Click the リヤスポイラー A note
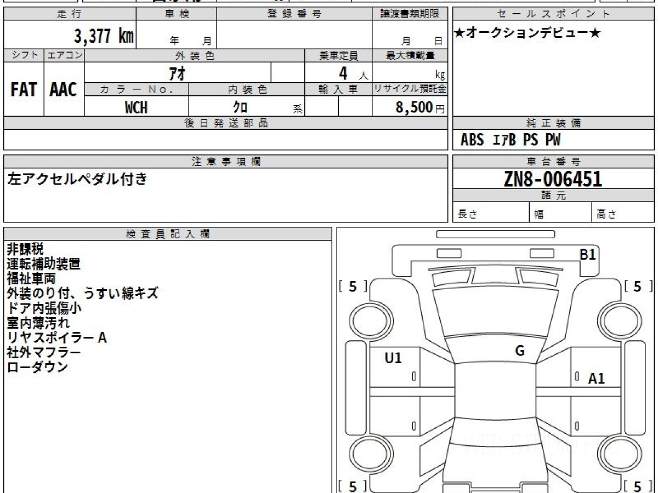Screen dimensions: 658x493 coord(56,338)
